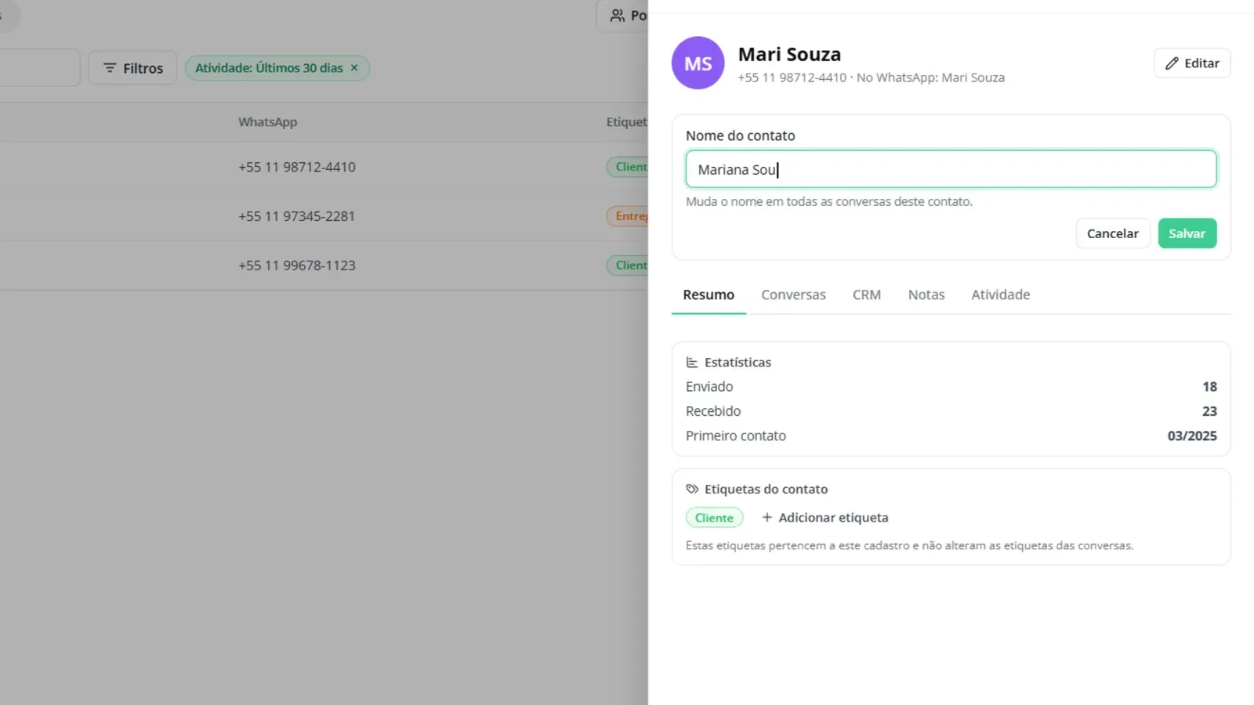Viewport: 1254px width, 705px height.
Task: Click the pencil icon on Editar
Action: click(x=1172, y=63)
